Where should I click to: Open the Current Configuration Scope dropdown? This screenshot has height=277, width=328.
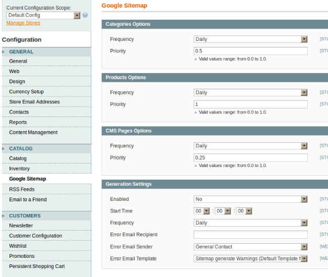(x=43, y=15)
